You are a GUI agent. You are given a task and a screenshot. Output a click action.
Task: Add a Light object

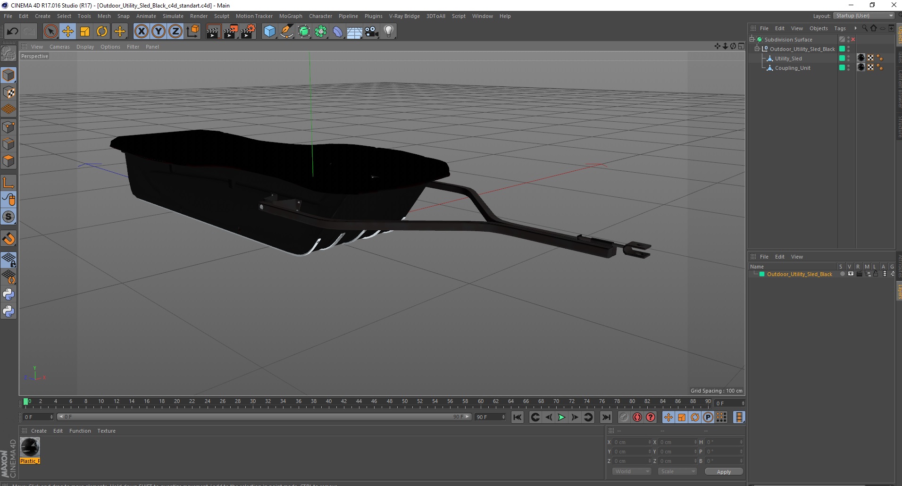(x=389, y=32)
